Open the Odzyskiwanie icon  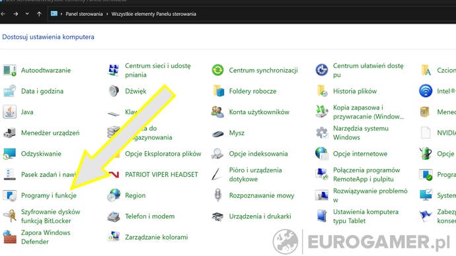click(x=10, y=154)
